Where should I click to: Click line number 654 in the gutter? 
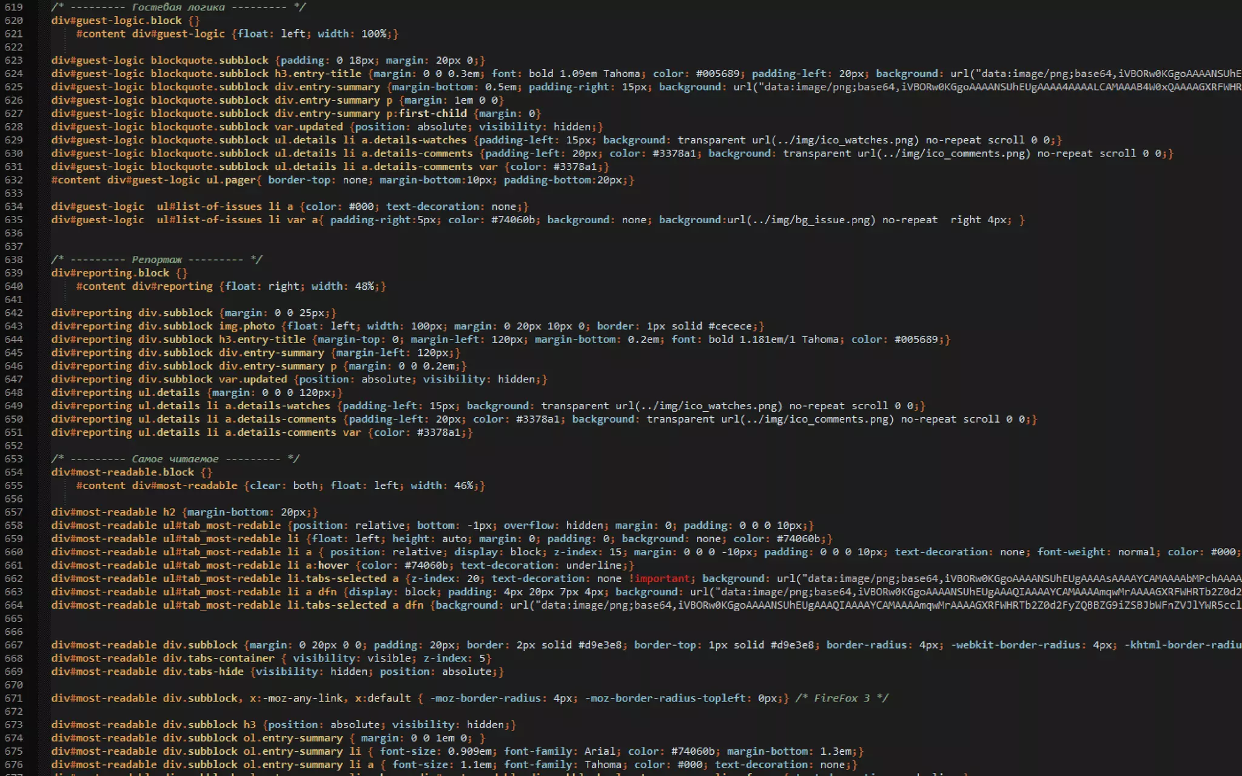(13, 472)
